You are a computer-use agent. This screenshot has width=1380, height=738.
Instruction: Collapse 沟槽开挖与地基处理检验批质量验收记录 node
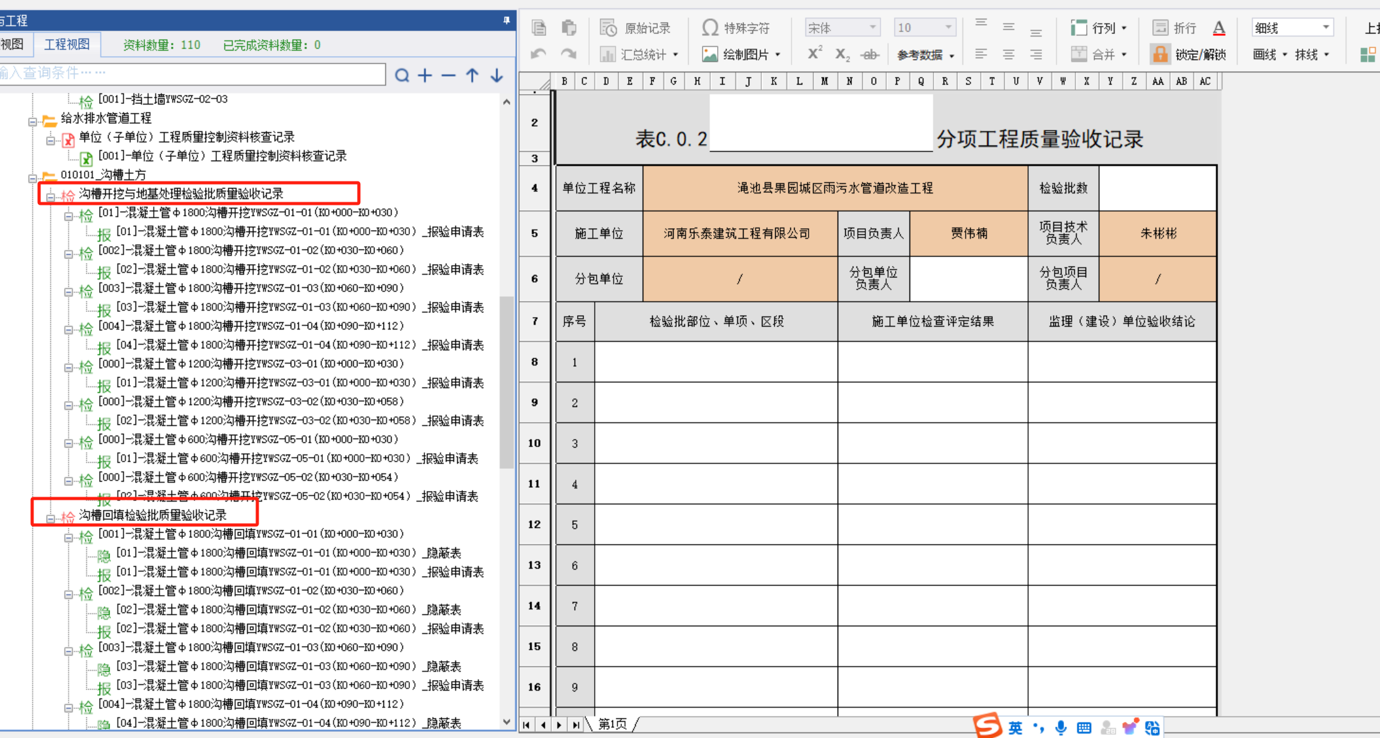click(50, 197)
